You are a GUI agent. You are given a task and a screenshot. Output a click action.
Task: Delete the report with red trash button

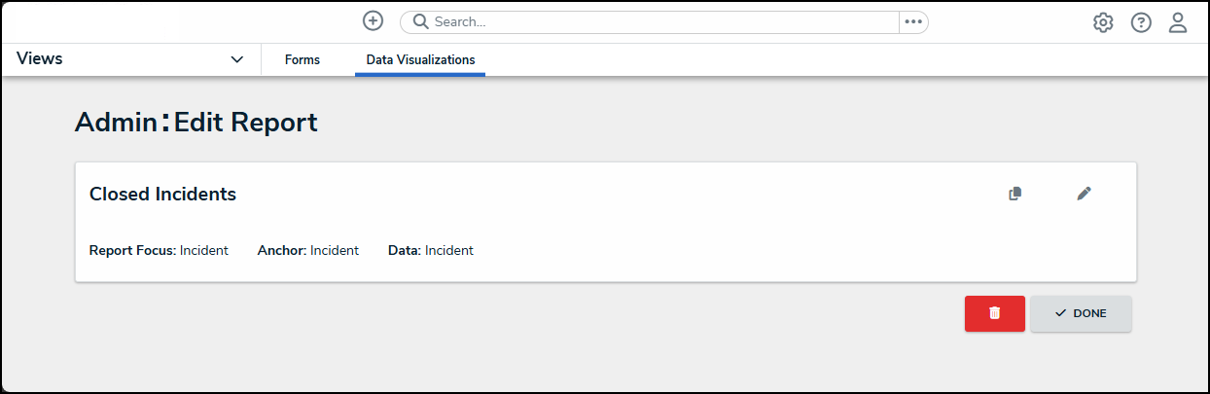point(994,313)
